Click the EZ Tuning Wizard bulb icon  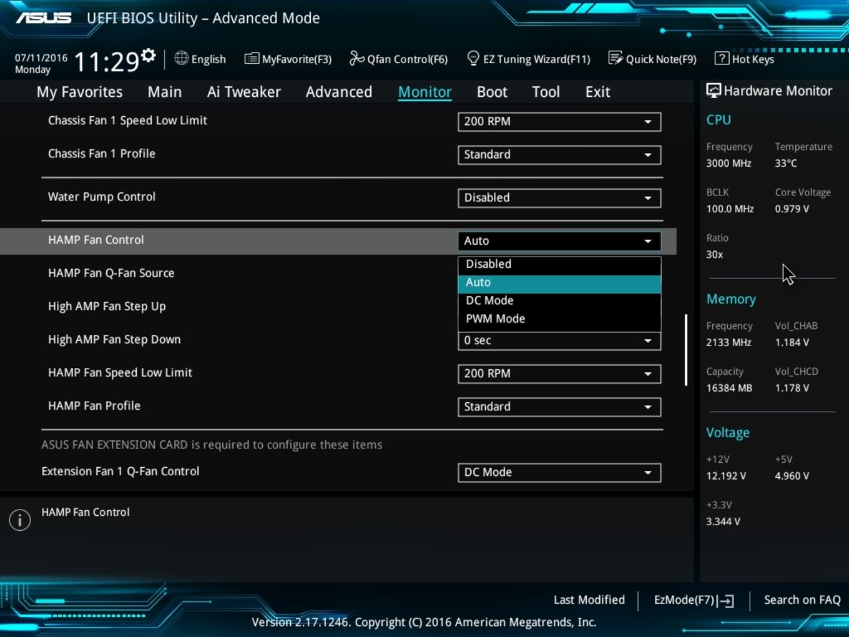473,58
